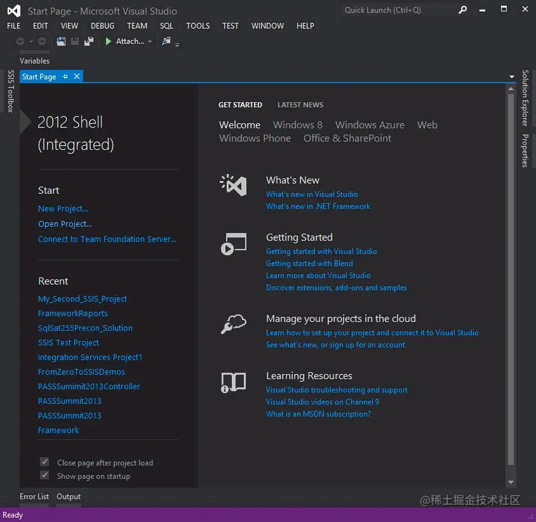Expand the toolbar options overflow arrow
This screenshot has height=522, width=536.
(177, 44)
